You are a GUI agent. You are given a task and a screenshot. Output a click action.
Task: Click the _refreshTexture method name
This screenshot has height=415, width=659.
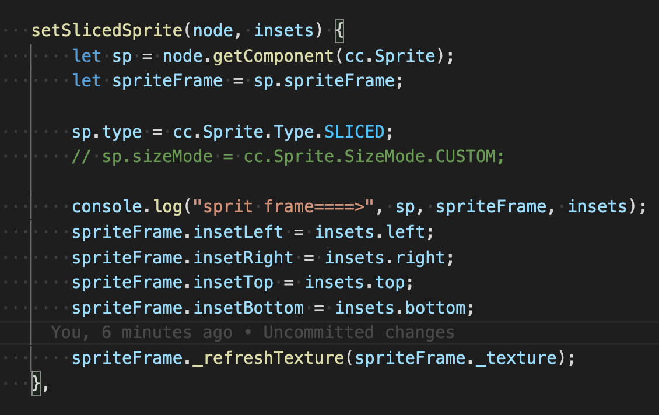(268, 358)
